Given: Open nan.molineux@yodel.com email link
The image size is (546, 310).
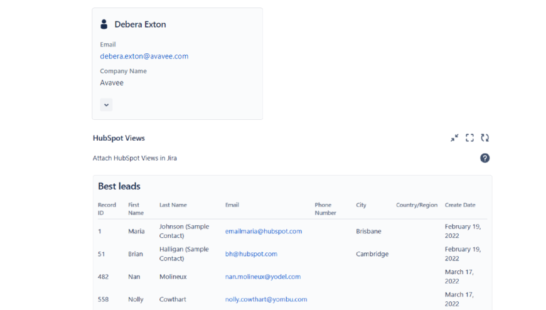Looking at the screenshot, I should pos(263,277).
